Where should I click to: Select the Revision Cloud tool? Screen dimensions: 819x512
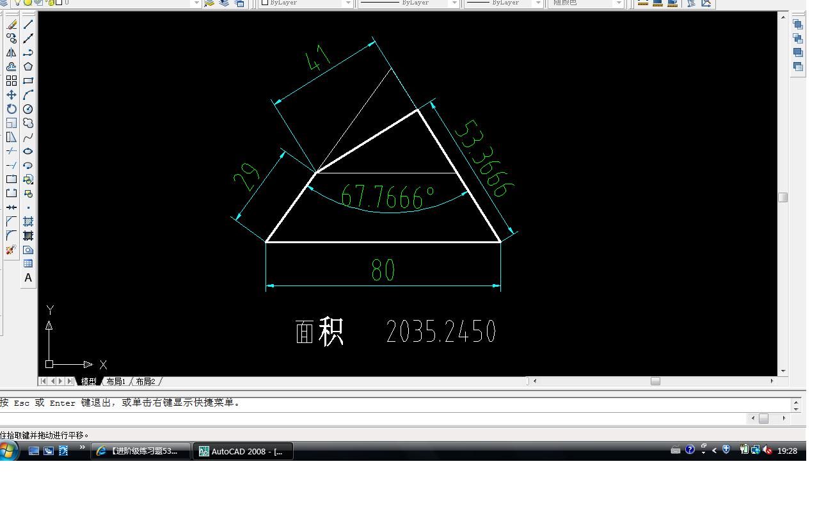point(28,123)
